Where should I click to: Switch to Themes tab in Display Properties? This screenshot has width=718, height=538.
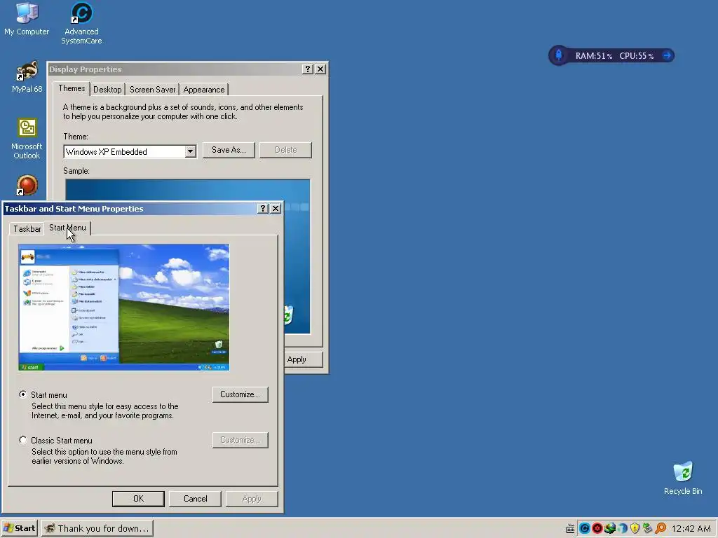pyautogui.click(x=72, y=88)
